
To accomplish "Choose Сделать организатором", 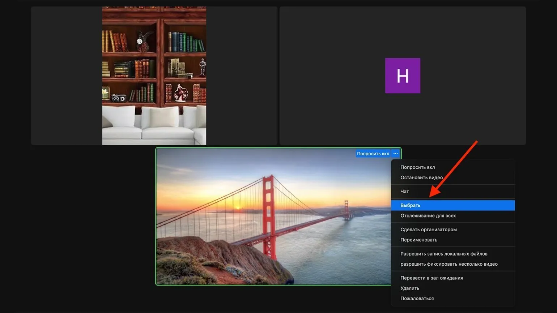I will tap(428, 230).
